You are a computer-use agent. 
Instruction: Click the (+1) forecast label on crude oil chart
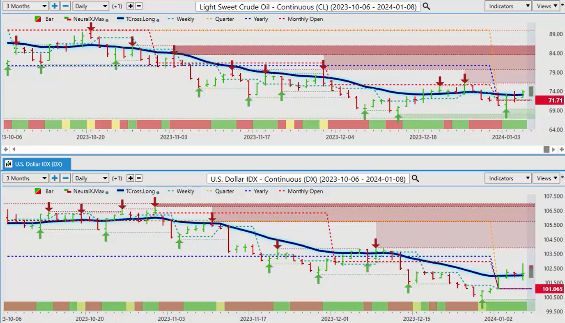(x=118, y=6)
